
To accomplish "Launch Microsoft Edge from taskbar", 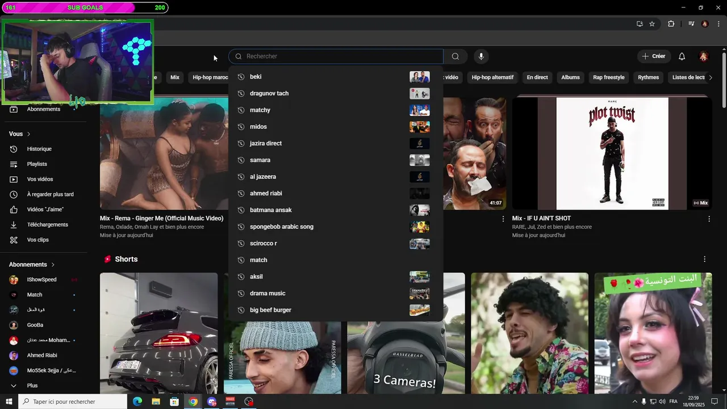I will 137,402.
